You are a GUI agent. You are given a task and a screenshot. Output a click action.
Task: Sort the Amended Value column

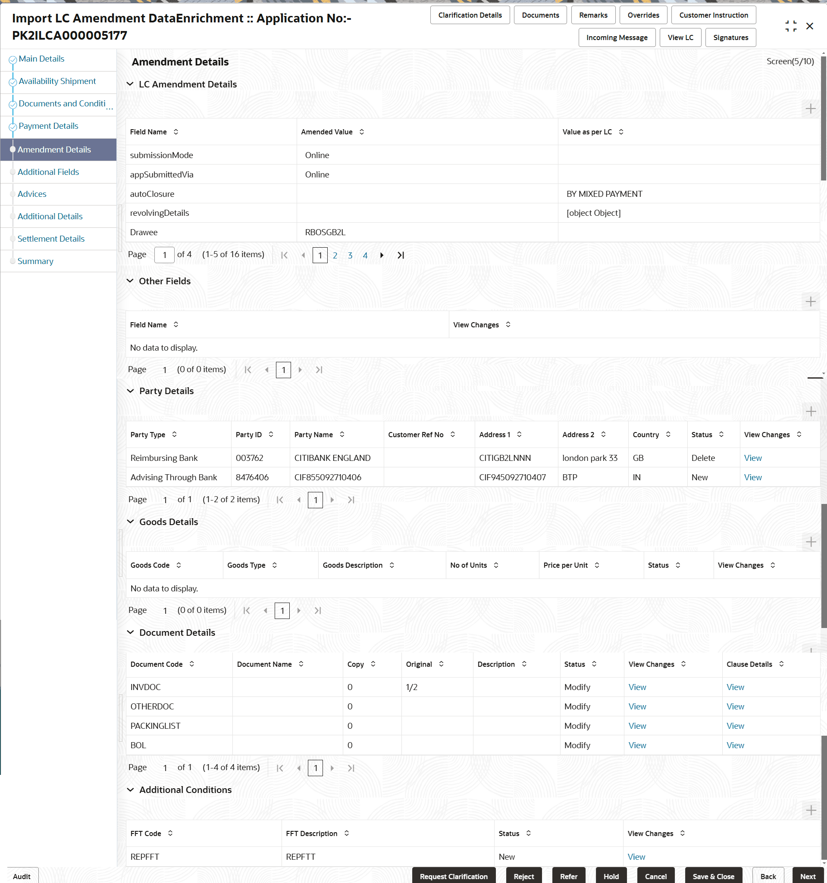[362, 131]
